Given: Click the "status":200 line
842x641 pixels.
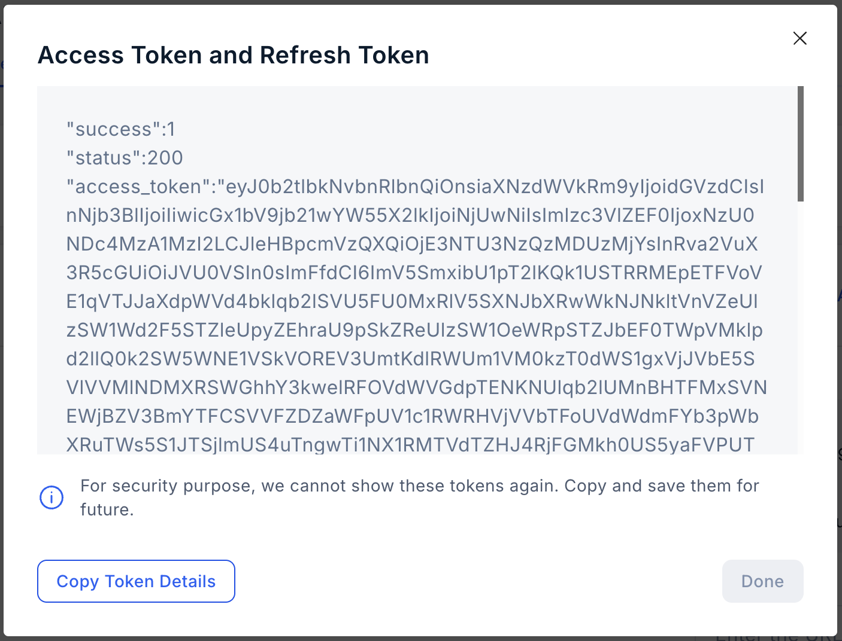Looking at the screenshot, I should [x=125, y=158].
